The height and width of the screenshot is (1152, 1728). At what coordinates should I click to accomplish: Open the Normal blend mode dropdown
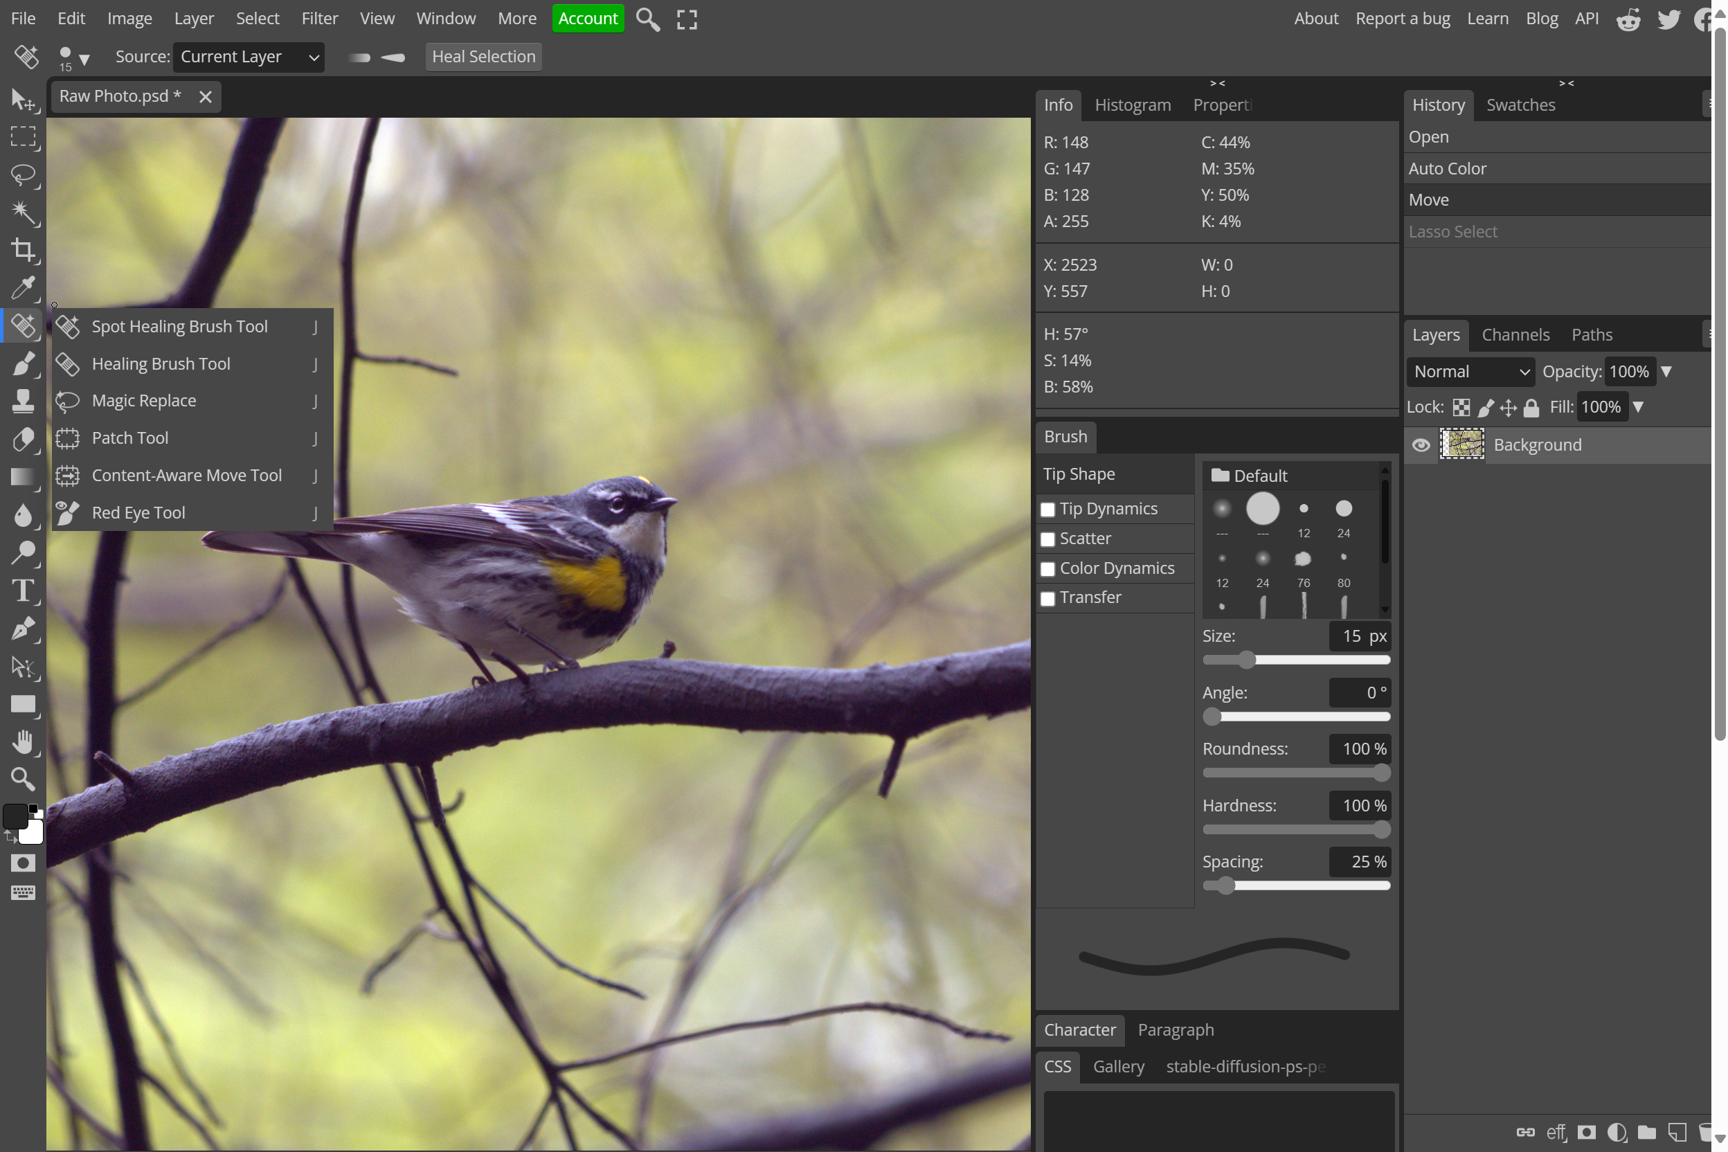tap(1470, 372)
